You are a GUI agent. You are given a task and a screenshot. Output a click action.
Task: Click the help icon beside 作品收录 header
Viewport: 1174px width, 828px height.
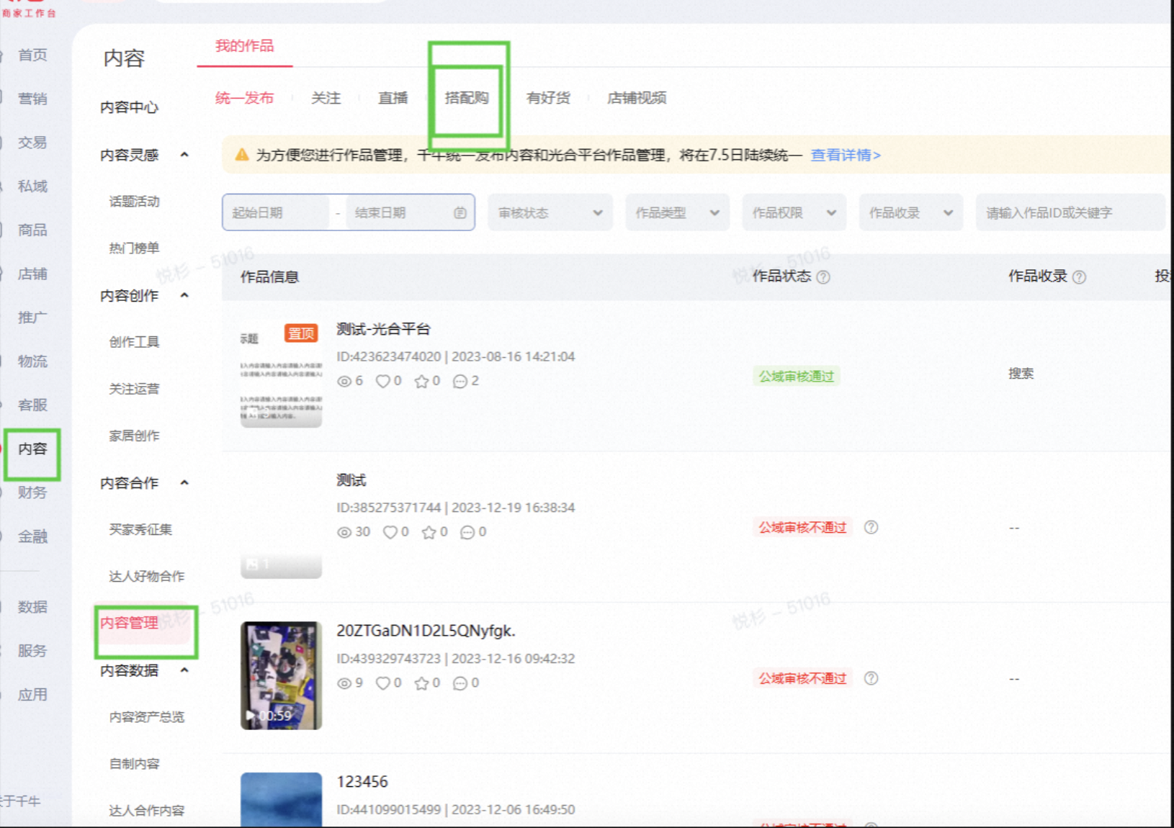[1079, 277]
